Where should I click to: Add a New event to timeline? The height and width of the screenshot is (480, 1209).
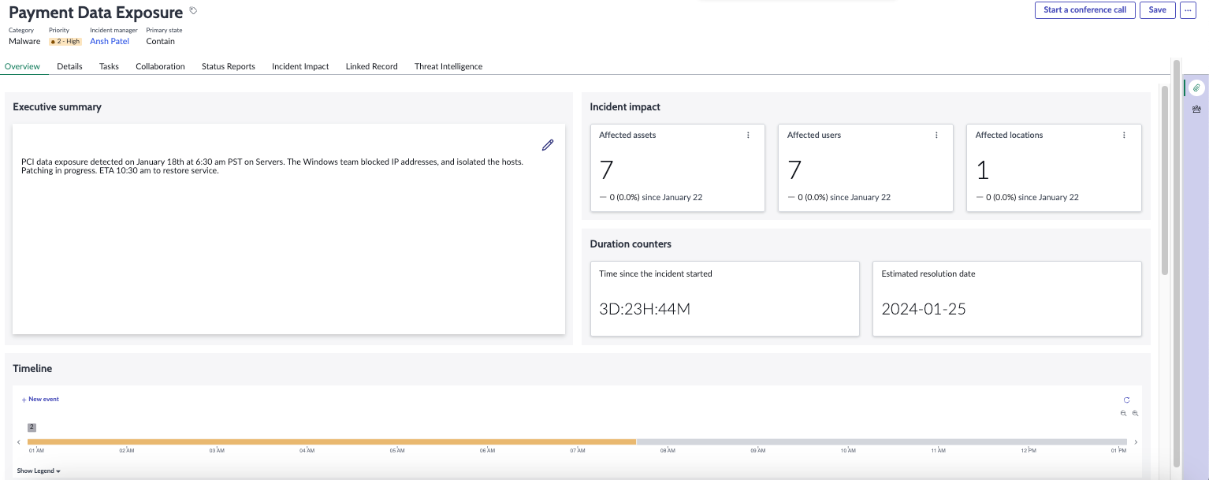coord(40,400)
